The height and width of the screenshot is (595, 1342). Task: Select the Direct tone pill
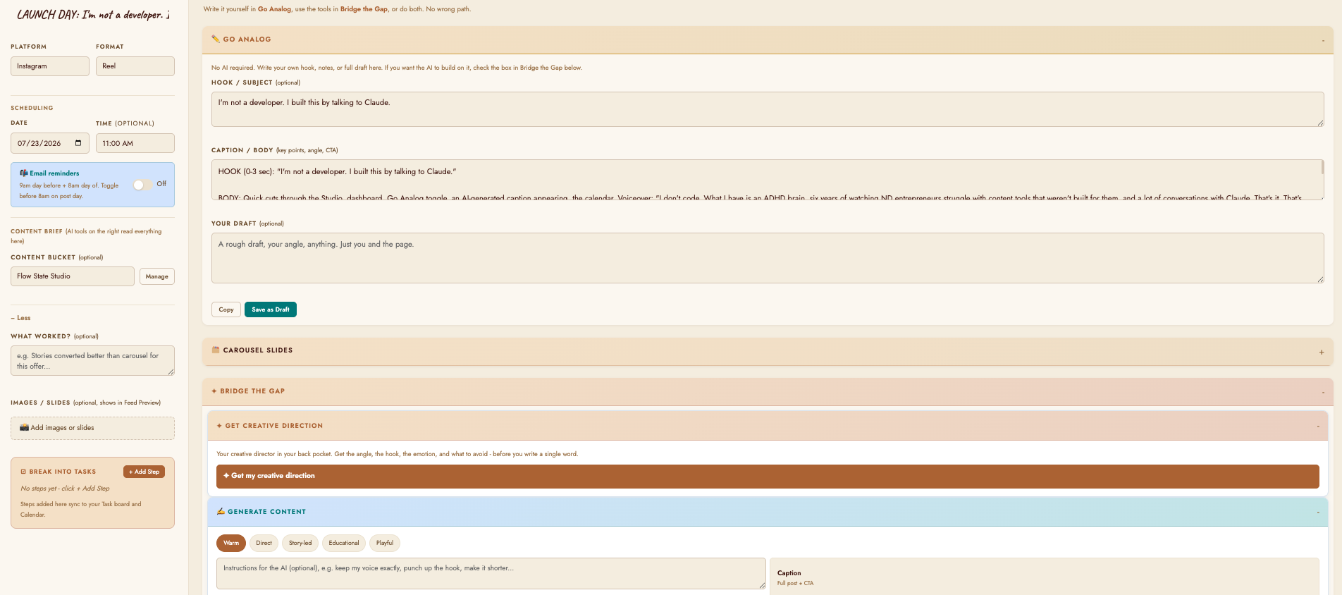coord(264,543)
